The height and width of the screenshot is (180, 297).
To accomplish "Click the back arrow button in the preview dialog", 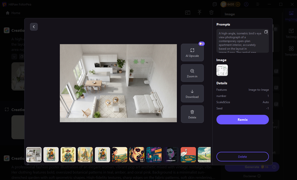I will click(x=34, y=27).
